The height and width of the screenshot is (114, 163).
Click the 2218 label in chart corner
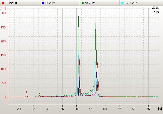(155, 8)
